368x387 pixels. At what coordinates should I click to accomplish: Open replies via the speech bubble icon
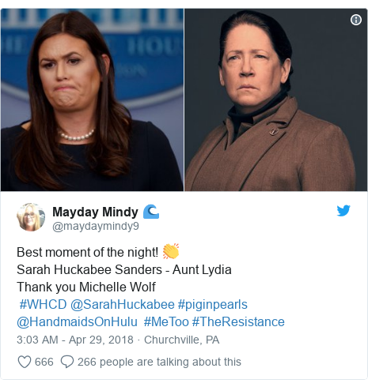click(x=67, y=362)
